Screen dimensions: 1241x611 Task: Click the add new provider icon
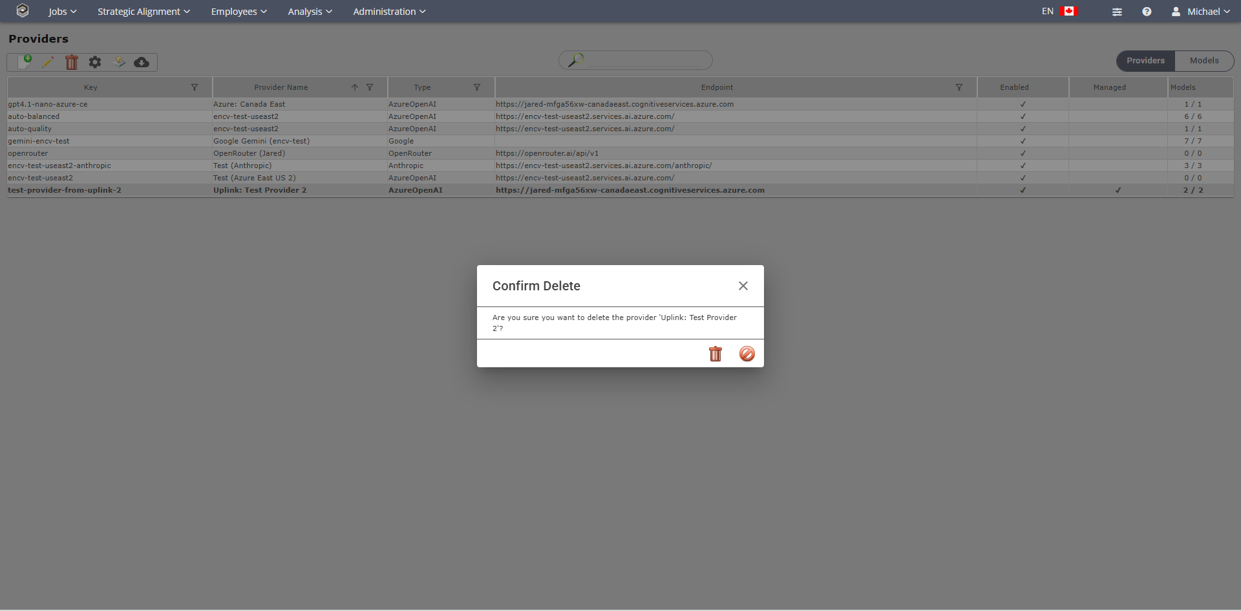click(25, 62)
